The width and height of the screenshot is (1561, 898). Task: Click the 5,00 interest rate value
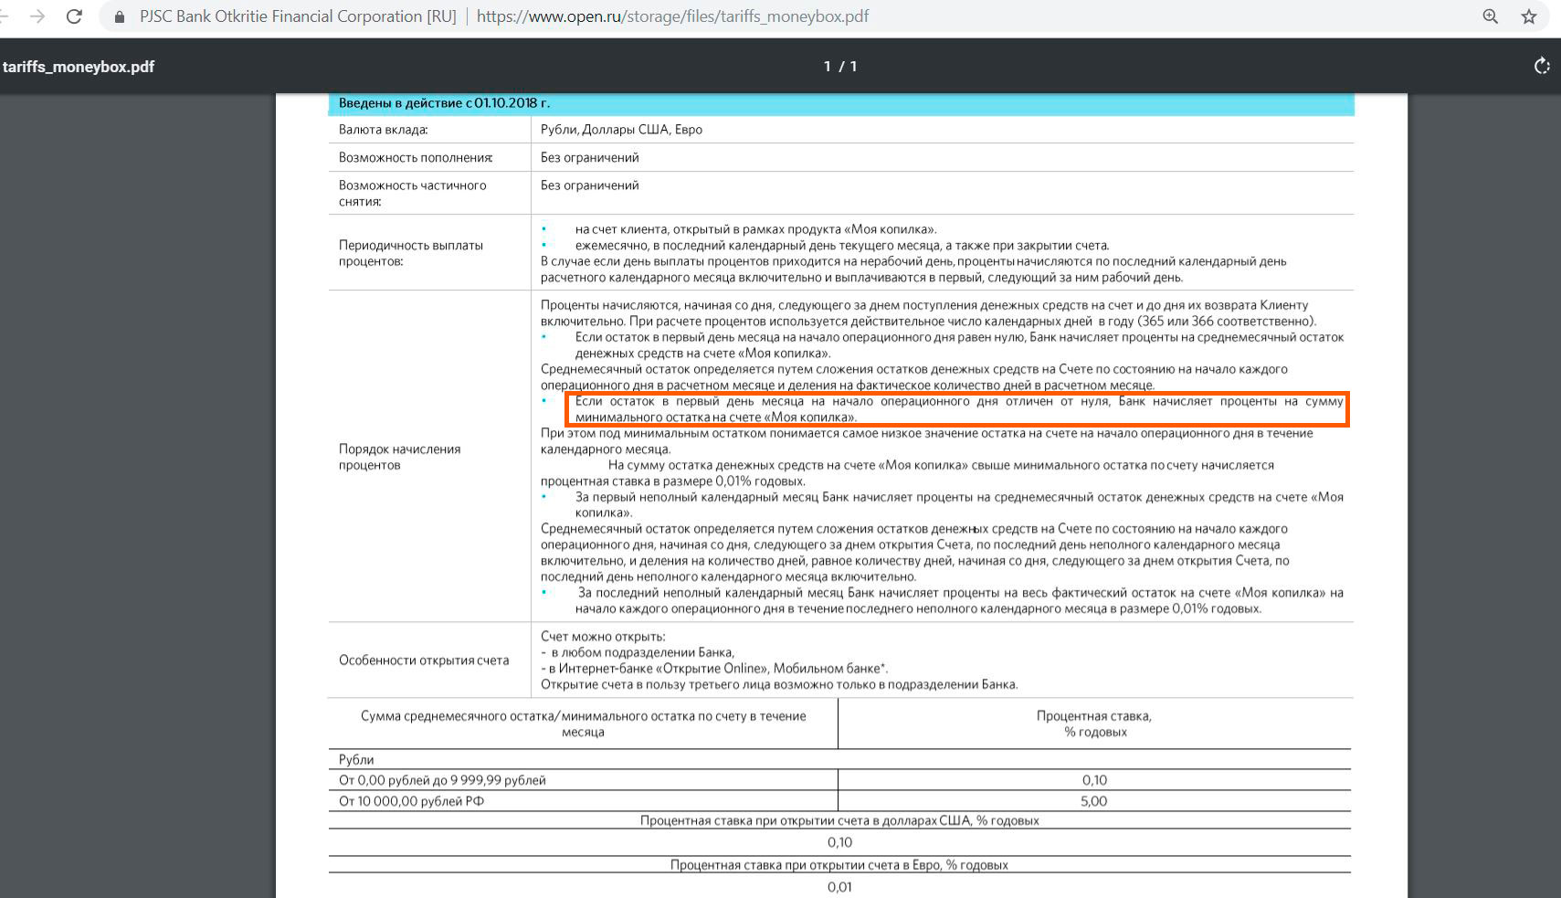pos(1093,801)
